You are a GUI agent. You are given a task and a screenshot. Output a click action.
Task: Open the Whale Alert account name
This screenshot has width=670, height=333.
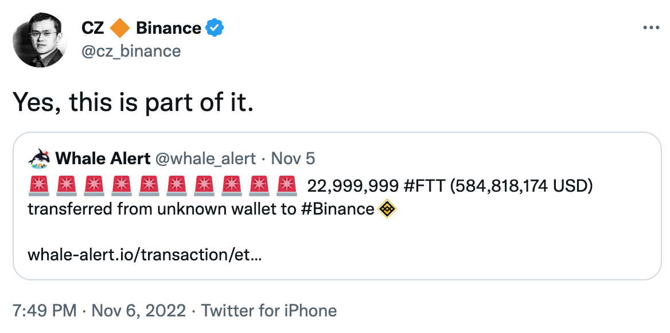pos(103,158)
